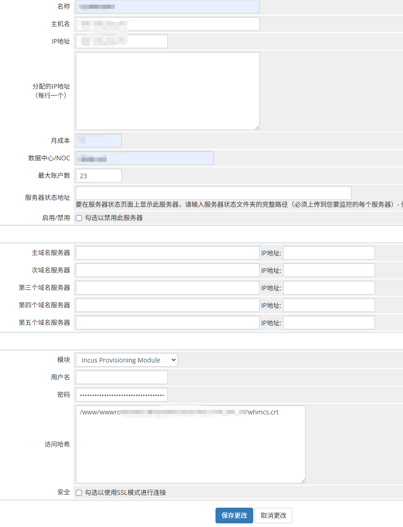Click the 主域名服务器 input field
Viewport: 403px width, 527px height.
(x=167, y=253)
